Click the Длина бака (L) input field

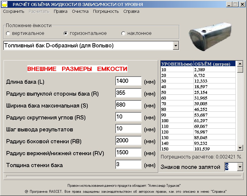128,81
